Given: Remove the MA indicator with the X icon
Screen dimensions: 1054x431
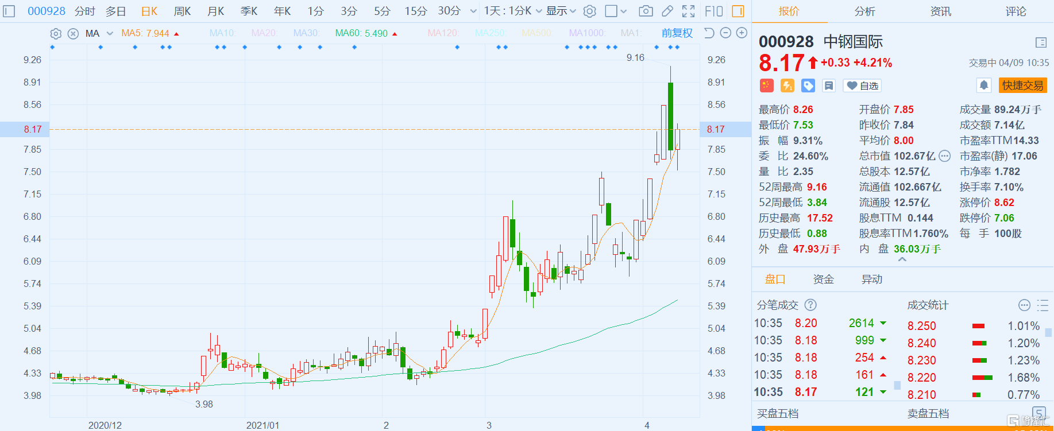Looking at the screenshot, I should click(x=73, y=33).
